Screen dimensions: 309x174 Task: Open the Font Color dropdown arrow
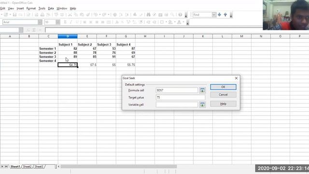(183, 22)
